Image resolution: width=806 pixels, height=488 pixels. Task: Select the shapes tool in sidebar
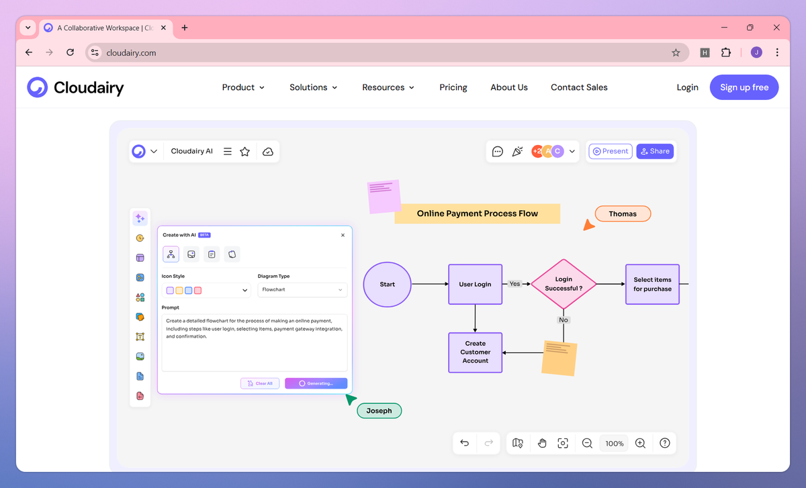[140, 297]
